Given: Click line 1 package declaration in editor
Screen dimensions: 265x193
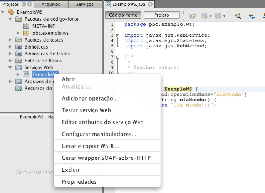Looking at the screenshot, I should click(x=159, y=25).
